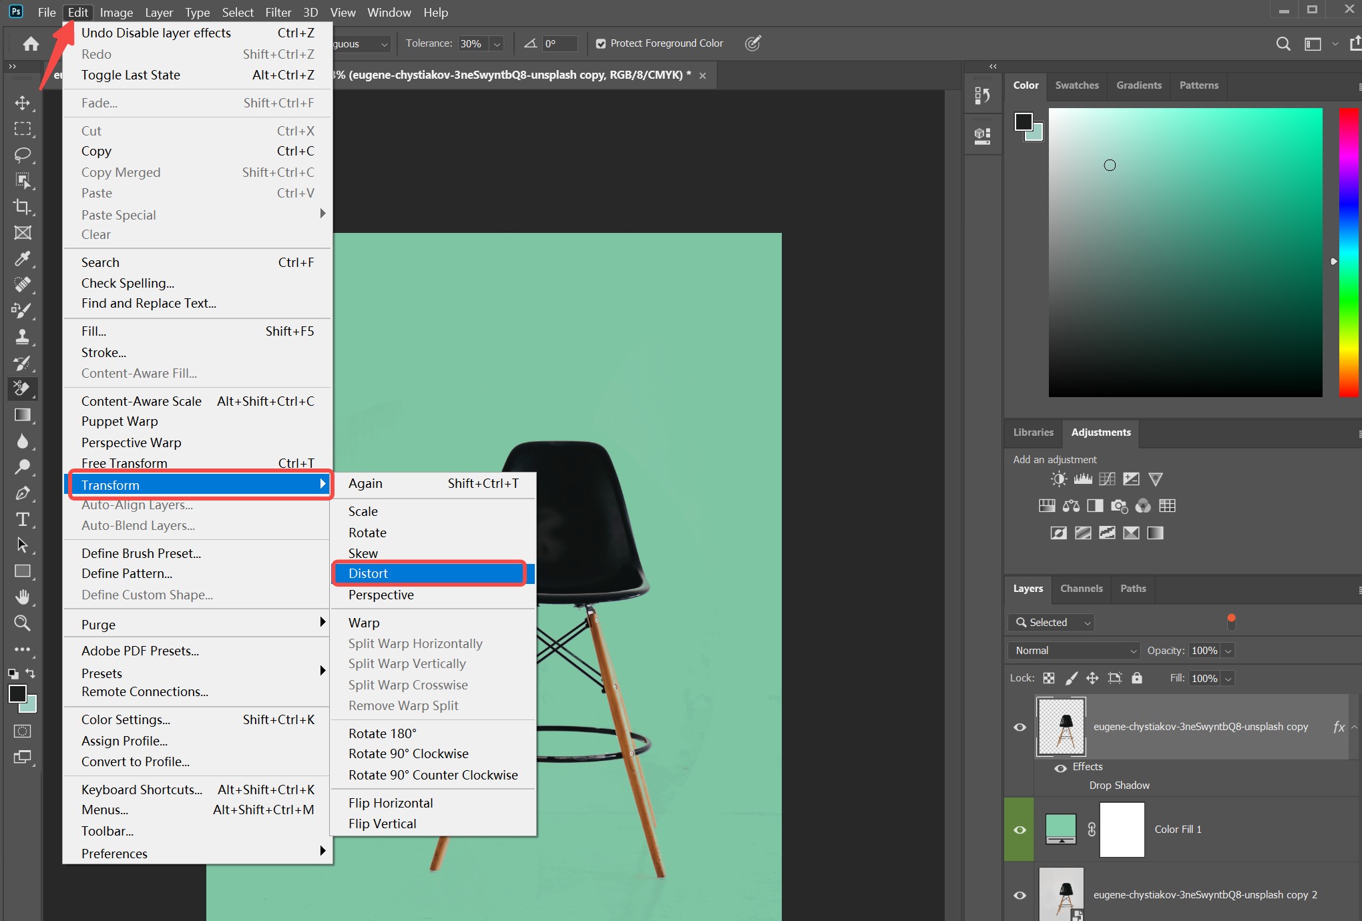Select the Path Selection tool
This screenshot has height=921, width=1362.
[23, 545]
